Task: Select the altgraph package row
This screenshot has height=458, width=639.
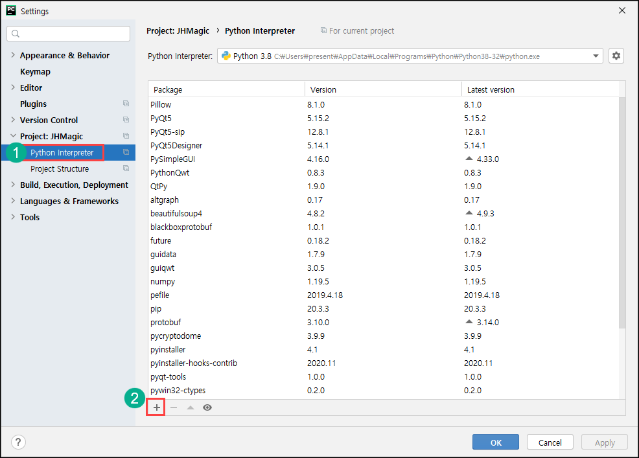Action: (x=383, y=200)
